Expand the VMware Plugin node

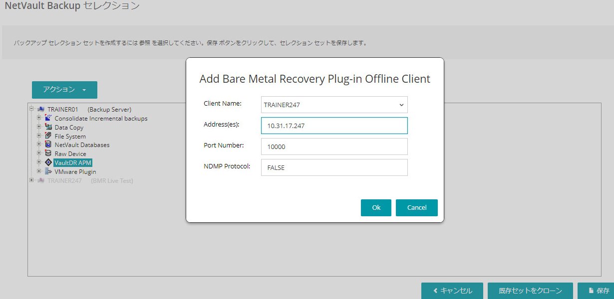pyautogui.click(x=39, y=171)
